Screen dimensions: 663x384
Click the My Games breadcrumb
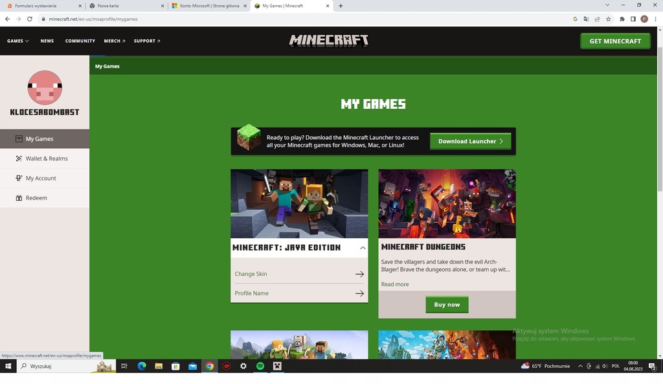107,67
